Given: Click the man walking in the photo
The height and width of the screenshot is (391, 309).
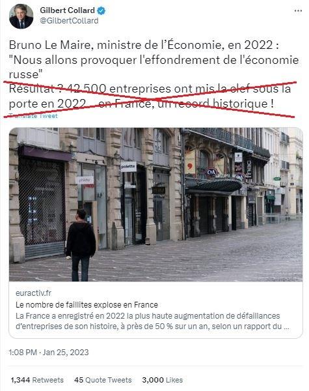Looking at the screenshot, I should [x=81, y=245].
